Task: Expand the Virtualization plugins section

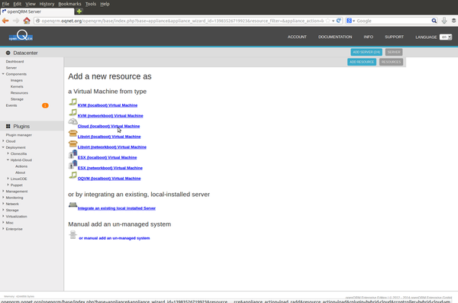Action: coord(3,216)
